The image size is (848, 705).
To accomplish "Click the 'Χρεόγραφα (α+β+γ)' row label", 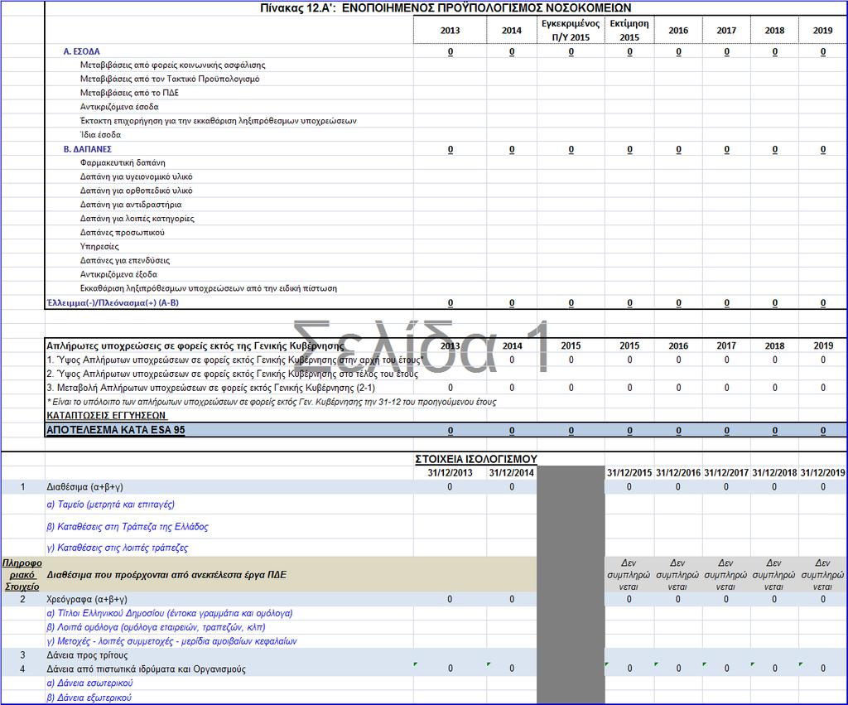I will 87,600.
